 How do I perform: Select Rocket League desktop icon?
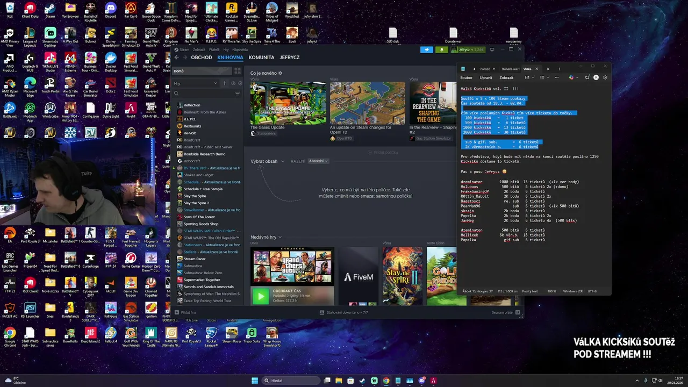pos(212,336)
